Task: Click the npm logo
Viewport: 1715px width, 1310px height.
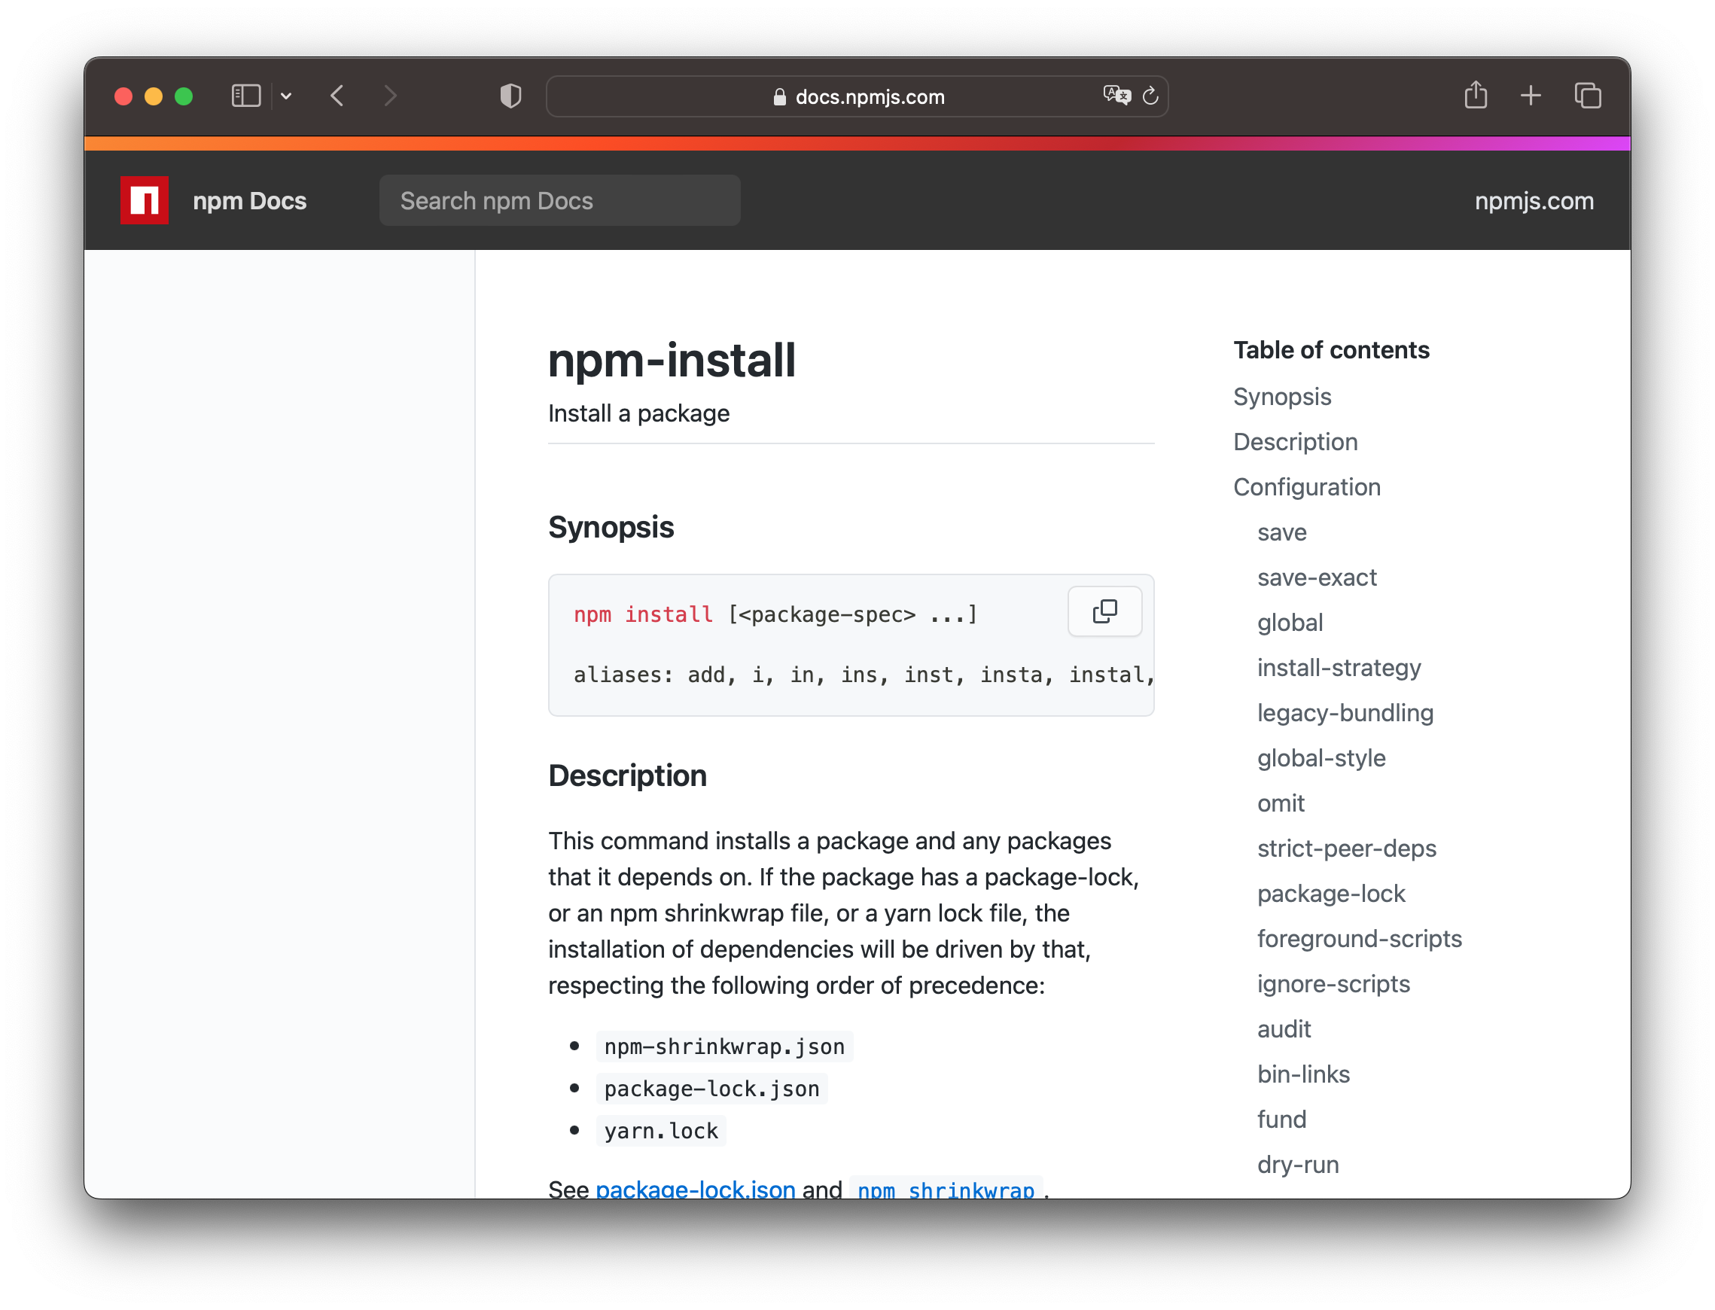Action: pos(144,200)
